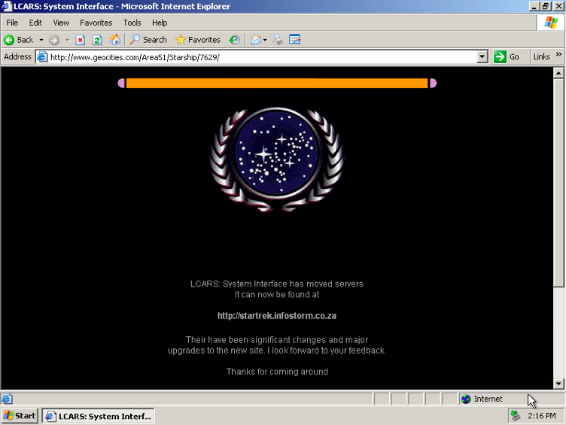
Task: Stop page loading with red X icon
Action: click(x=80, y=40)
